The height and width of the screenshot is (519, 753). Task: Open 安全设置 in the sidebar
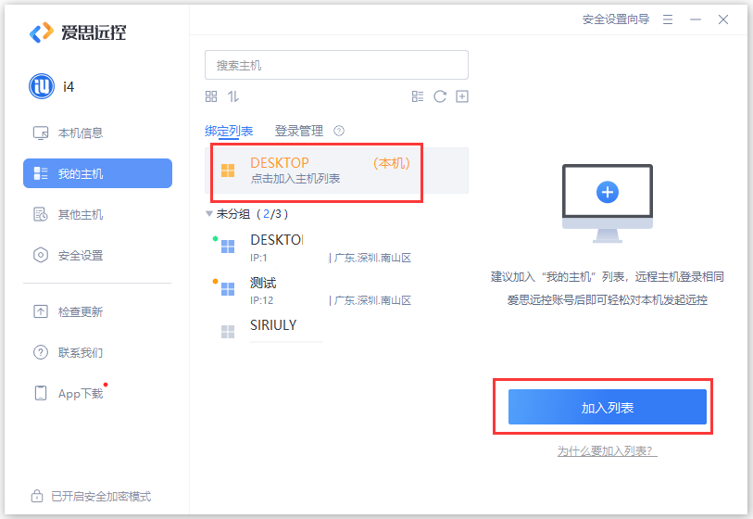click(81, 255)
